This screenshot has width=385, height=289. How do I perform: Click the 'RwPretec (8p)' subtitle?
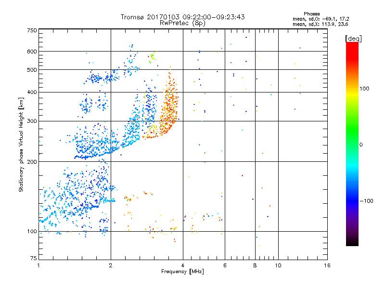(x=182, y=23)
